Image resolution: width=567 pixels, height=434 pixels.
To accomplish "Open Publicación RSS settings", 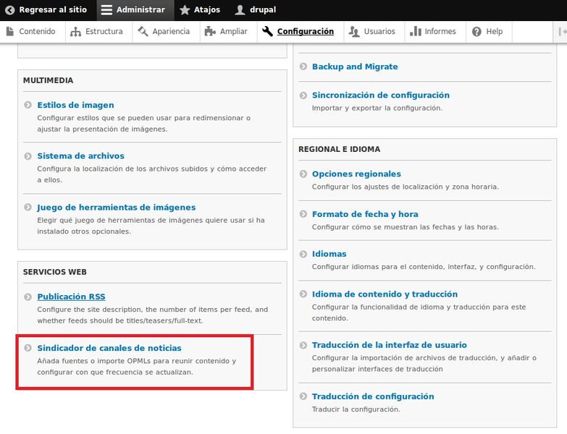I will pyautogui.click(x=71, y=297).
